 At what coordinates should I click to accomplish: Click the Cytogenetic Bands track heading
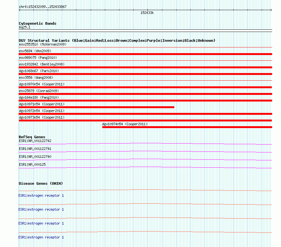tap(38, 23)
